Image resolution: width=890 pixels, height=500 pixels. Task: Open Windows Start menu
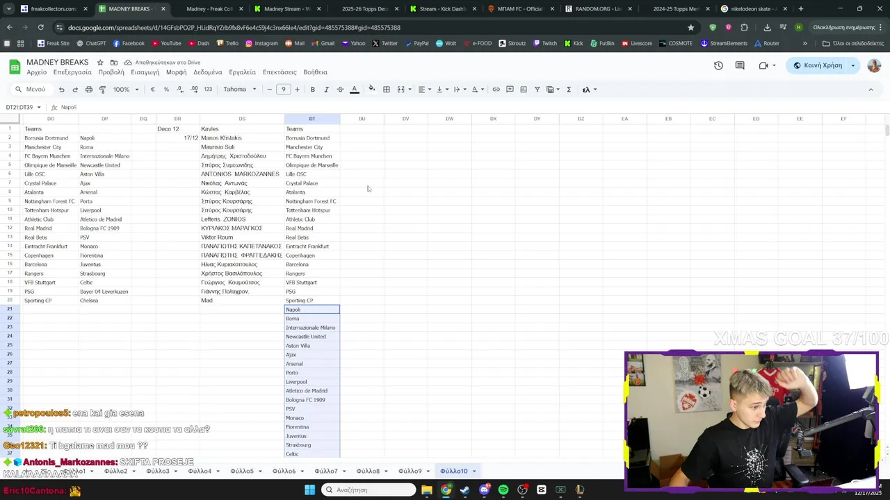[x=310, y=490]
